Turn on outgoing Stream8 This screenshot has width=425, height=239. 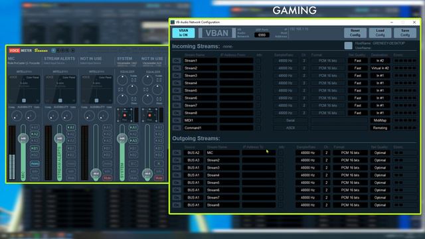tap(177, 205)
